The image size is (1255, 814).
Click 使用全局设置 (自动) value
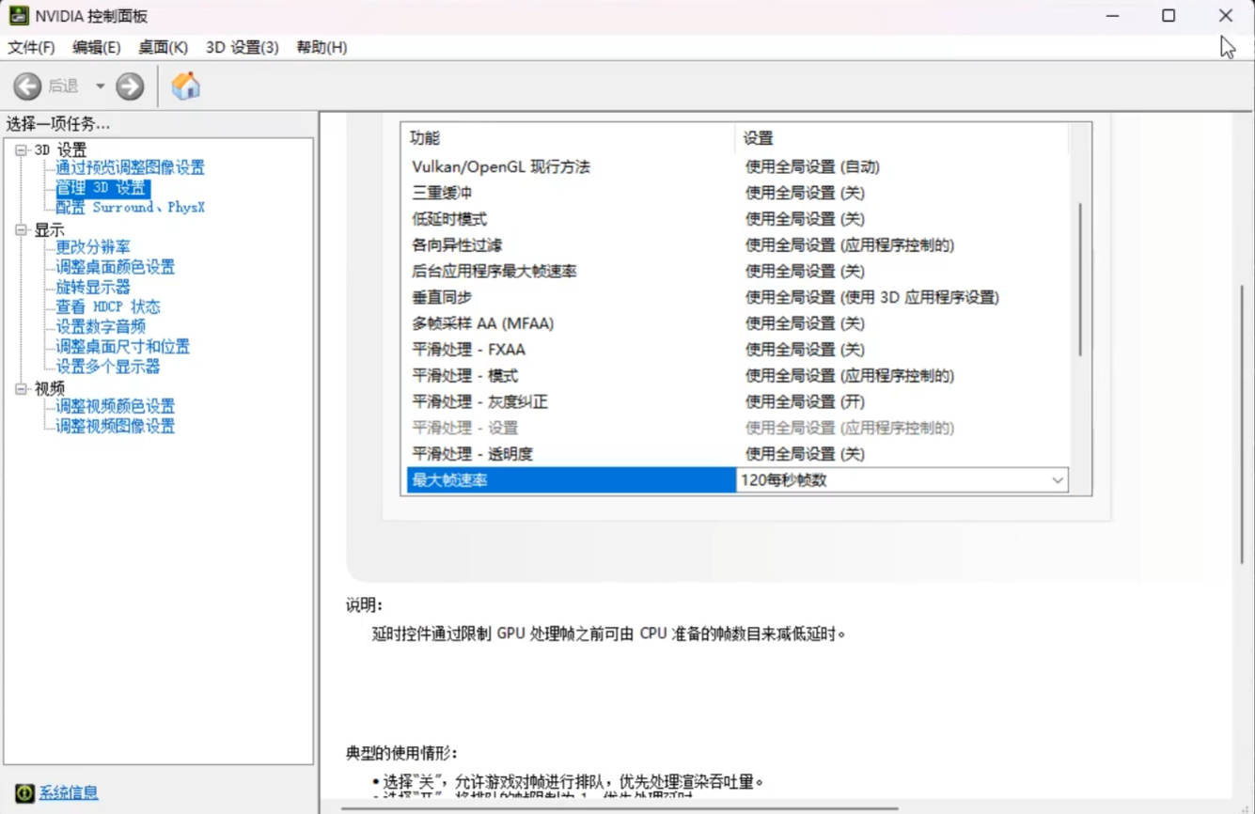pyautogui.click(x=812, y=166)
